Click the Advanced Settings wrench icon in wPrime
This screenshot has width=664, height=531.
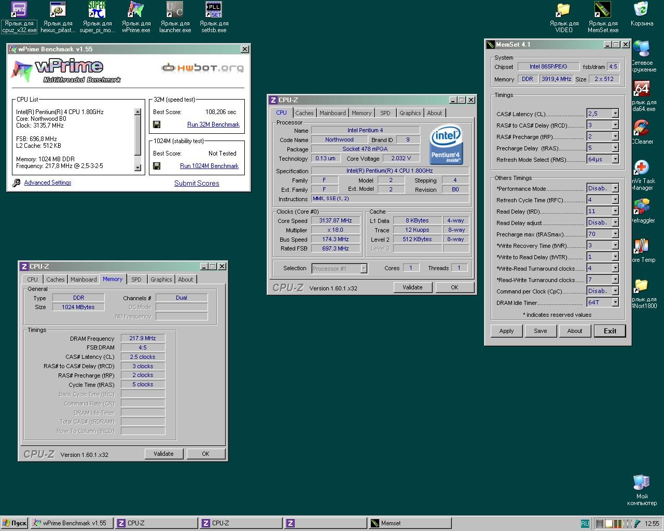click(16, 183)
